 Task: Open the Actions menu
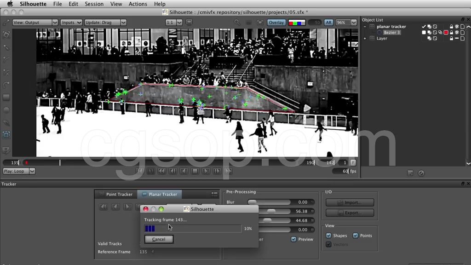[x=138, y=4]
